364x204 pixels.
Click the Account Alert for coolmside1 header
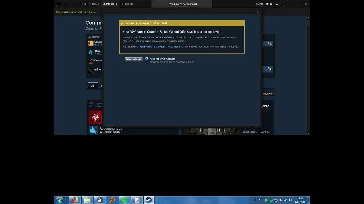[182, 23]
